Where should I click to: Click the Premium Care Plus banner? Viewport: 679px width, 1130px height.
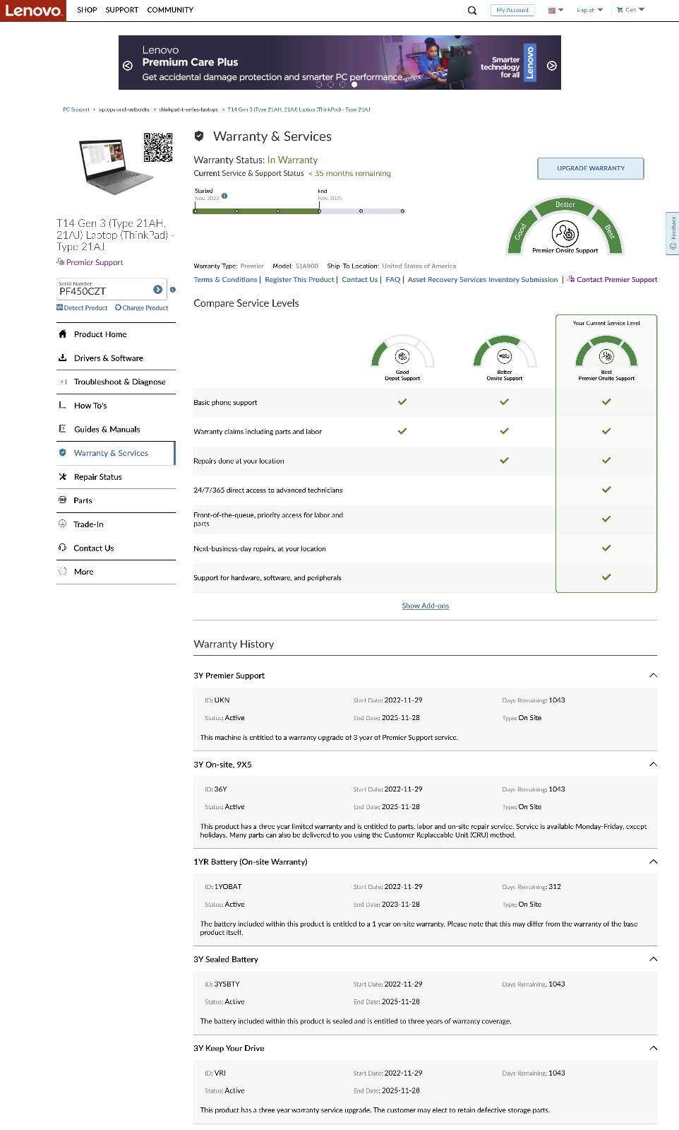(339, 63)
